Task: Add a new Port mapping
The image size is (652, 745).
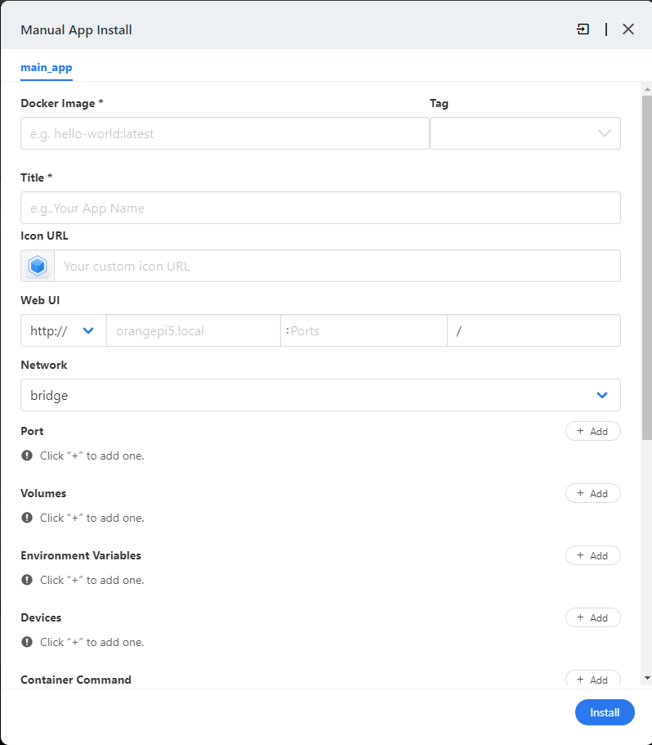Action: (x=592, y=431)
